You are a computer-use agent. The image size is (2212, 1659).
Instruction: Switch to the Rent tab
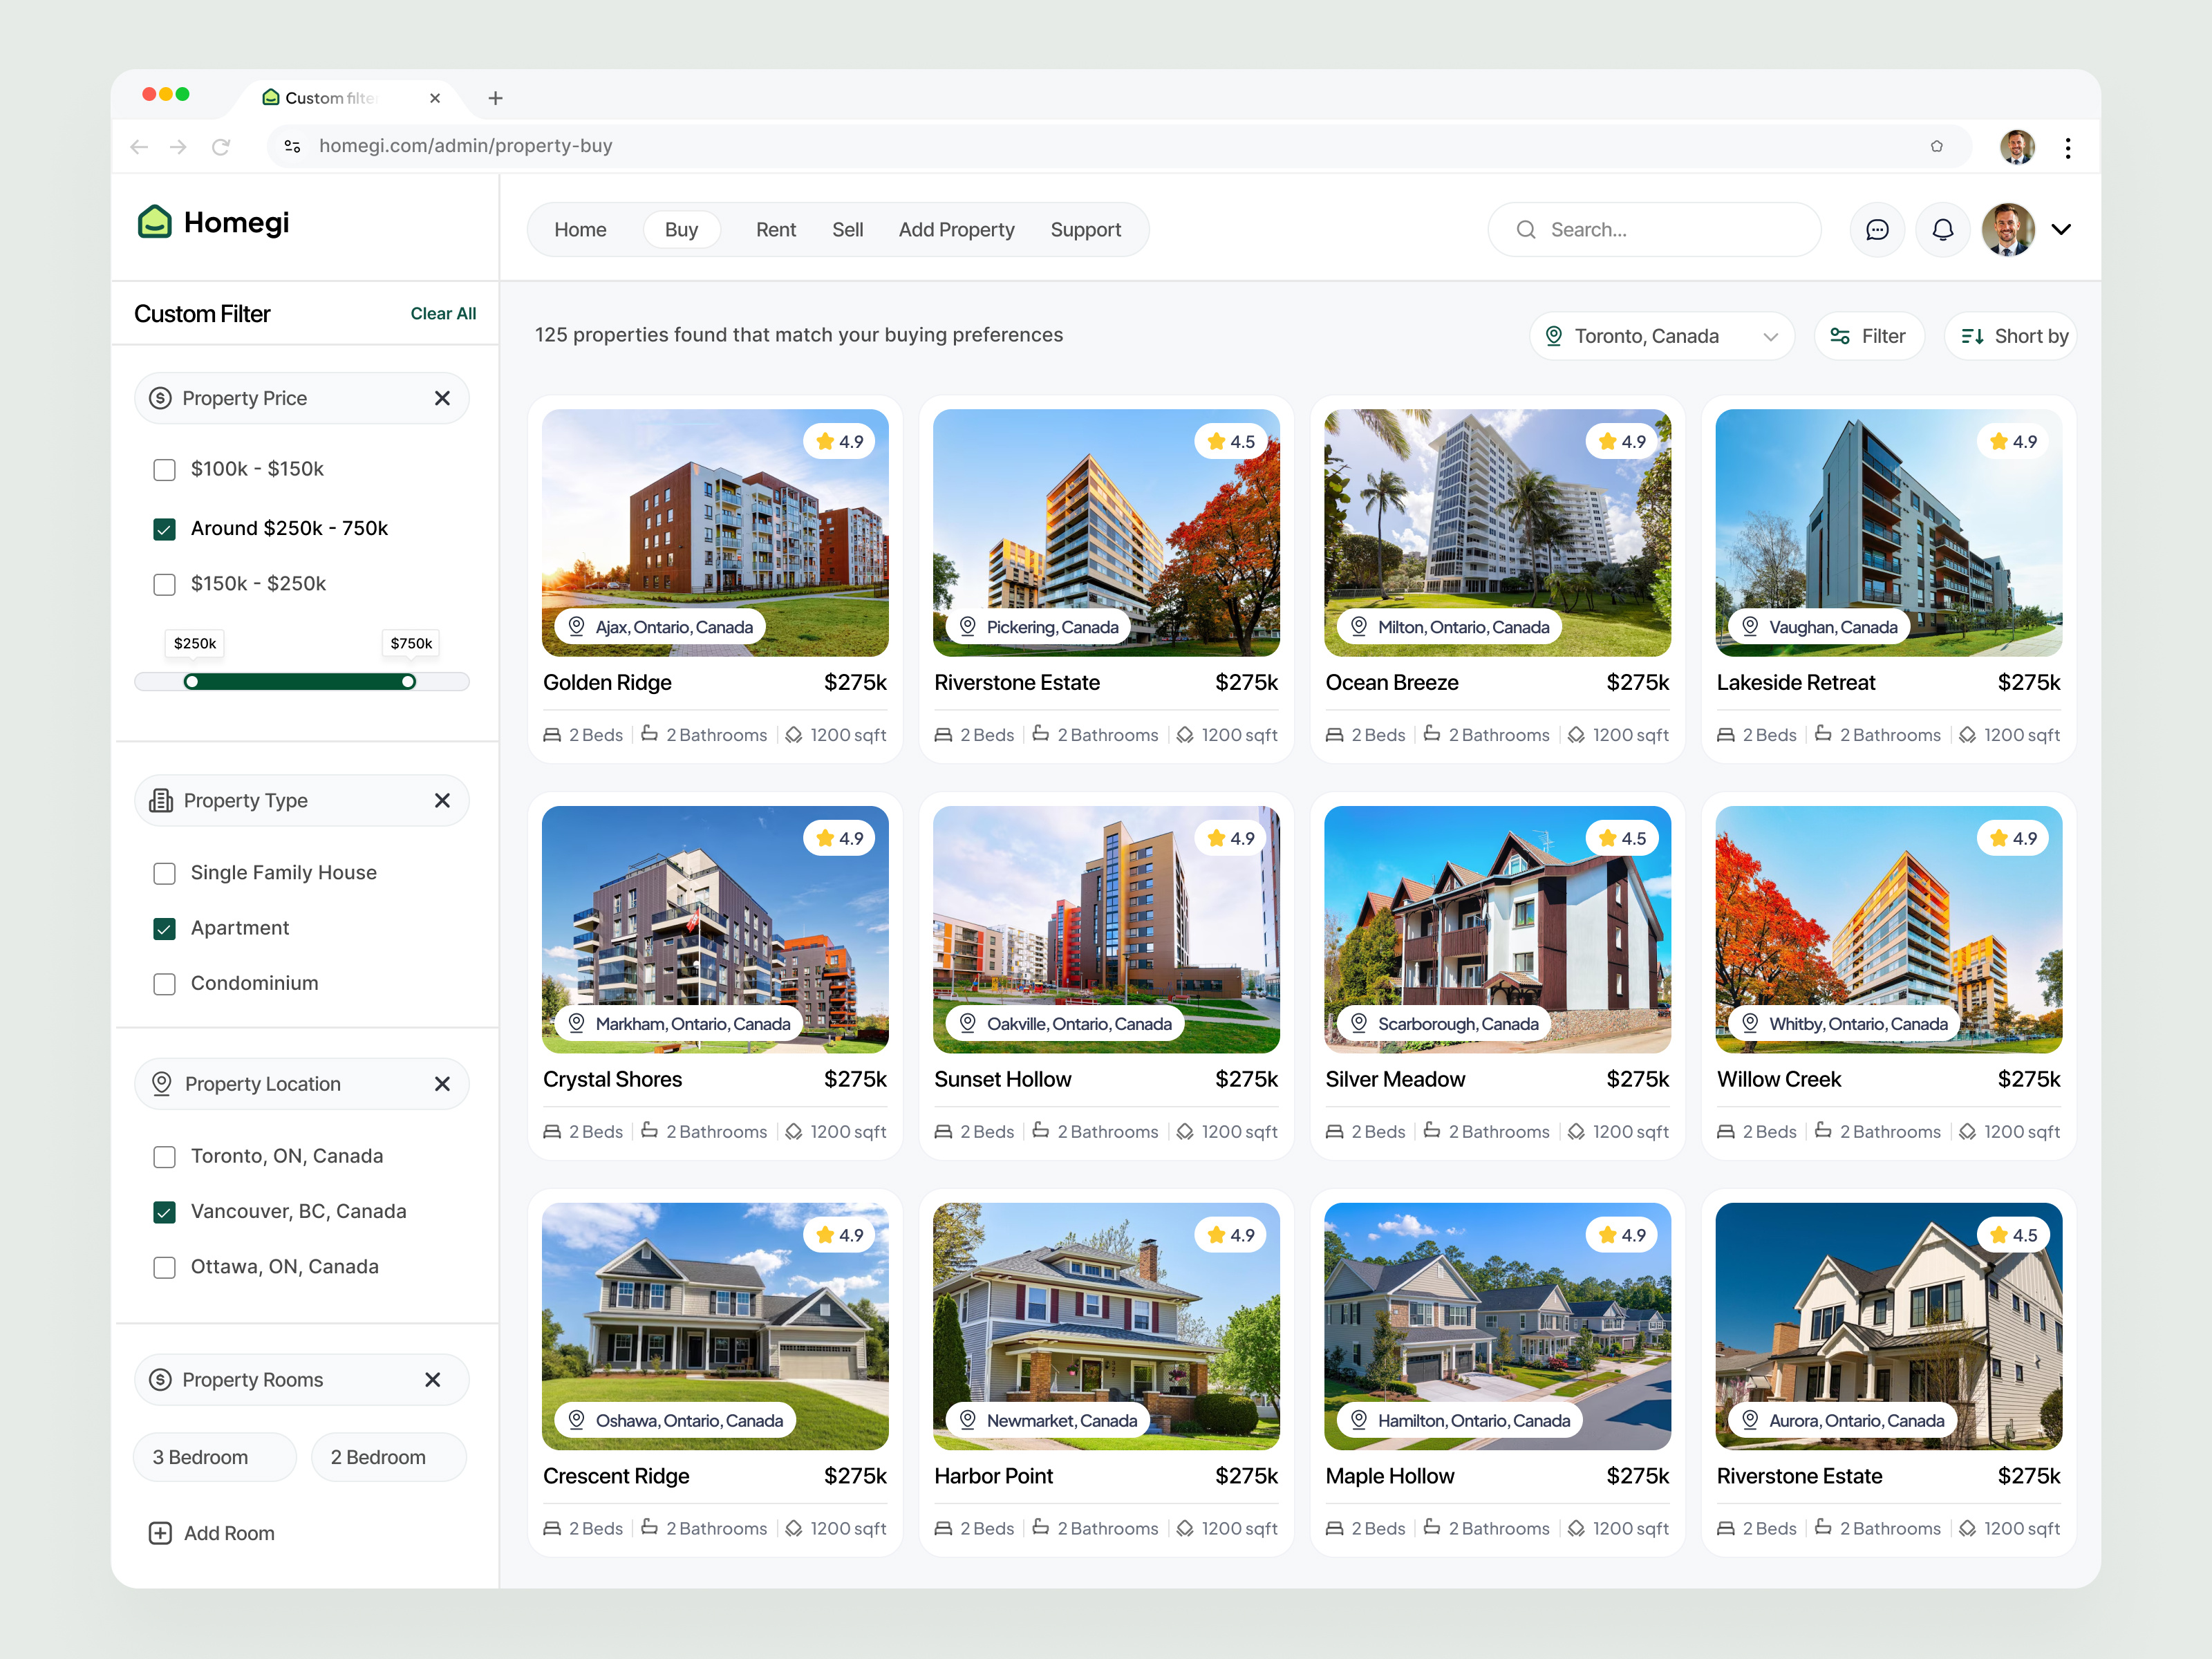775,229
